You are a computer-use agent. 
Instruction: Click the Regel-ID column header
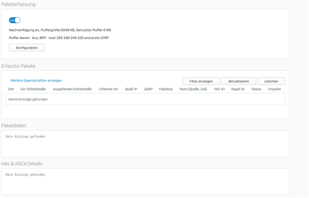238,89
